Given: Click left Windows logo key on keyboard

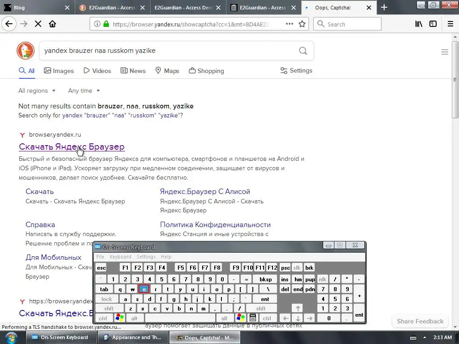Looking at the screenshot, I should 120,318.
